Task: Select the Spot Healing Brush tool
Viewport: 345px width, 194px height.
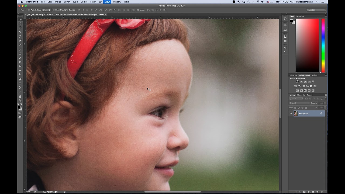Action: (x=20, y=45)
